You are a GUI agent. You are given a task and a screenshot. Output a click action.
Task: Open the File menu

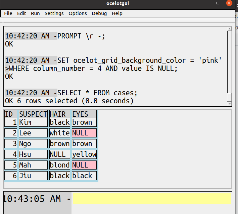coord(8,13)
